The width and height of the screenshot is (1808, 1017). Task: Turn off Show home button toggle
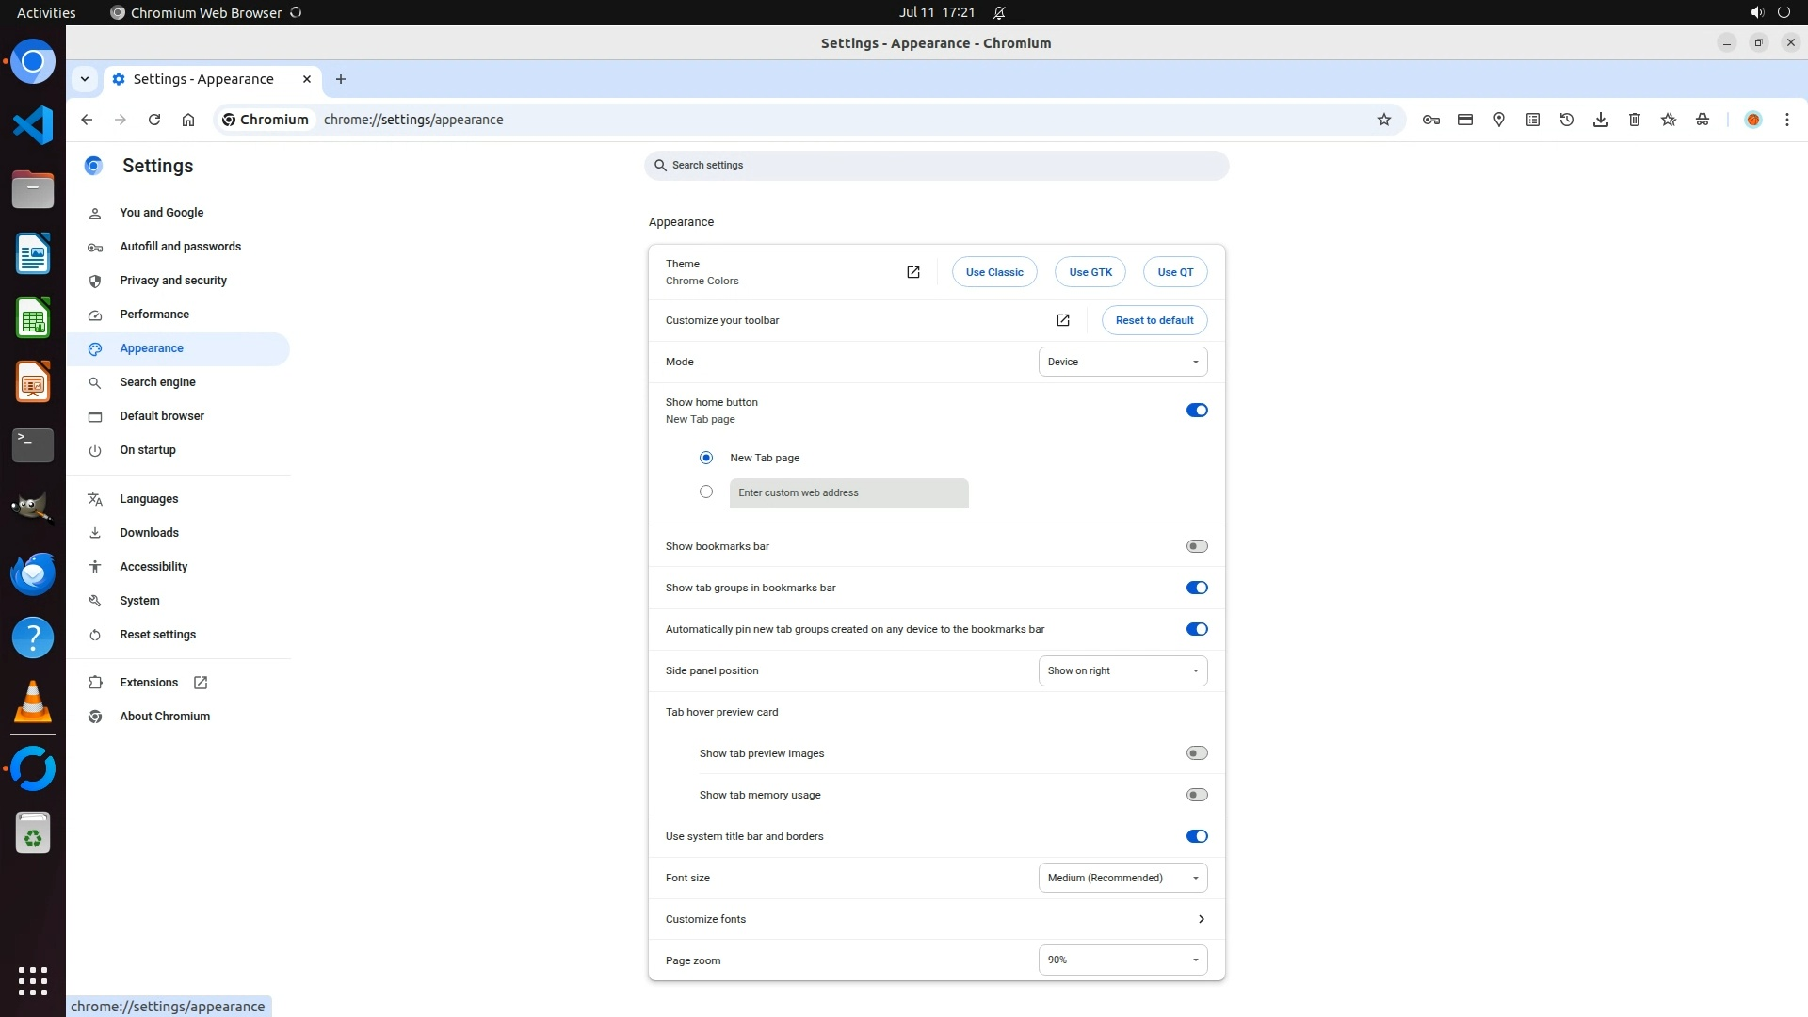1196,411
